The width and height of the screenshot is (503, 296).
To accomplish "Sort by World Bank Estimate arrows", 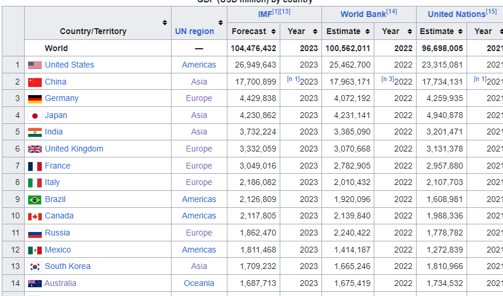I will click(367, 32).
